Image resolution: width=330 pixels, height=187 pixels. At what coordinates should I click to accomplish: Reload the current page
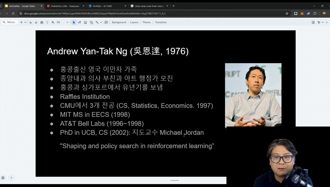[13, 13]
